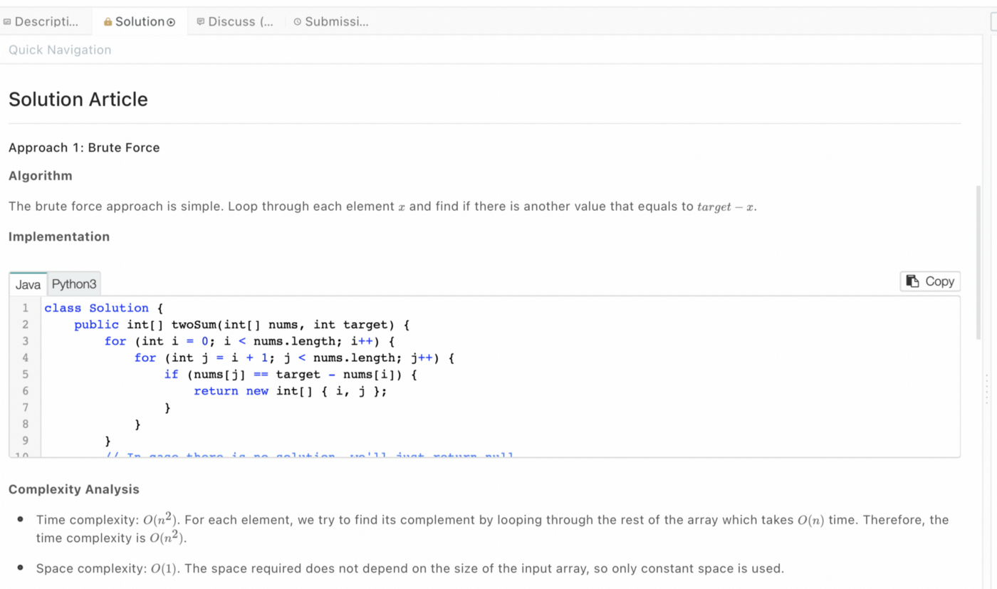The height and width of the screenshot is (589, 997).
Task: Click the document icon on the Description tab
Action: point(9,21)
